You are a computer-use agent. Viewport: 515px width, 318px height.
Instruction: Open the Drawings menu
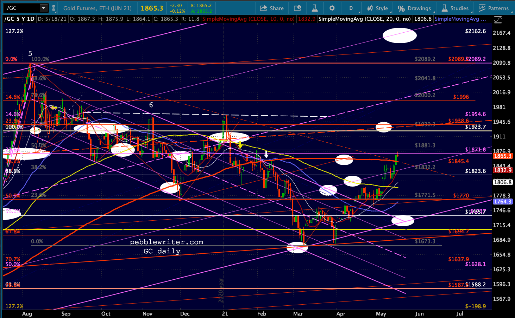coord(414,8)
